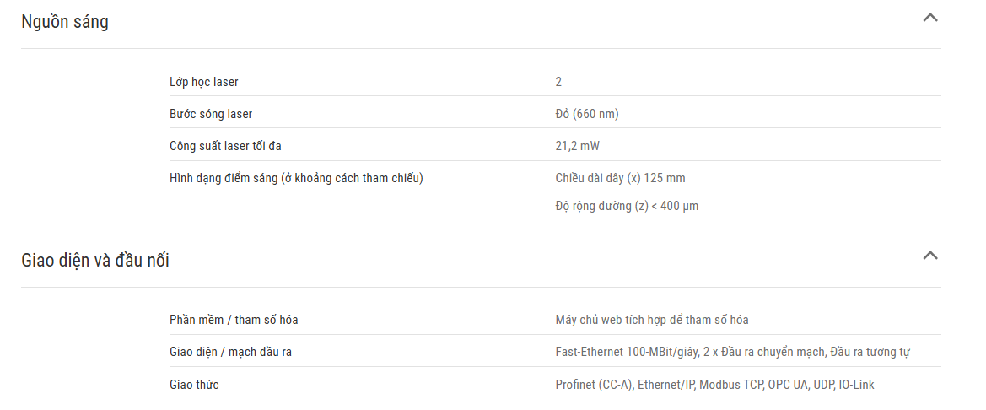Click the 21,2 mW power value
This screenshot has width=986, height=410.
[577, 146]
